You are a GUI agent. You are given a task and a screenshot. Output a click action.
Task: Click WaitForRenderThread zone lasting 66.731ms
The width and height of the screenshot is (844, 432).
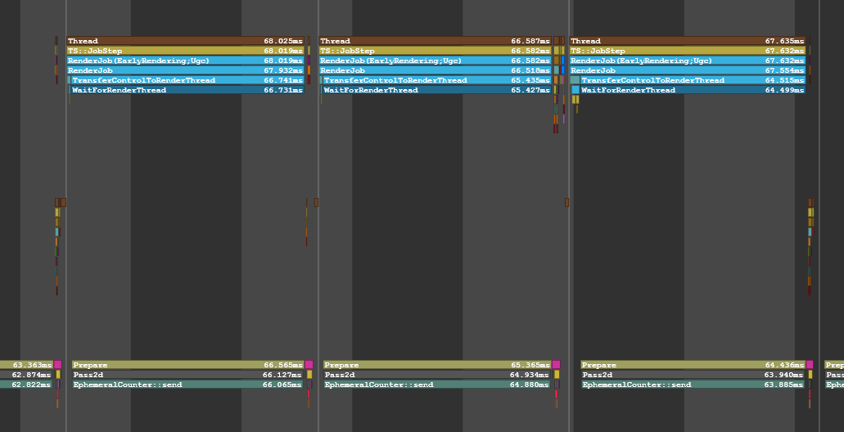pos(187,90)
